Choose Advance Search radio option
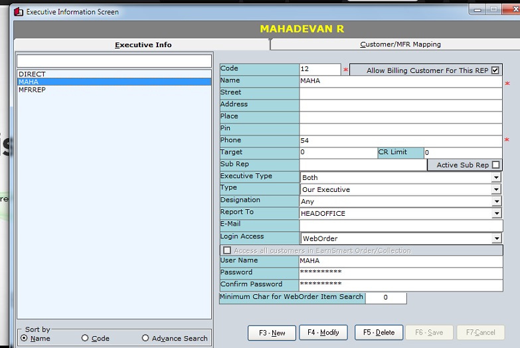This screenshot has width=520, height=348. pyautogui.click(x=145, y=338)
